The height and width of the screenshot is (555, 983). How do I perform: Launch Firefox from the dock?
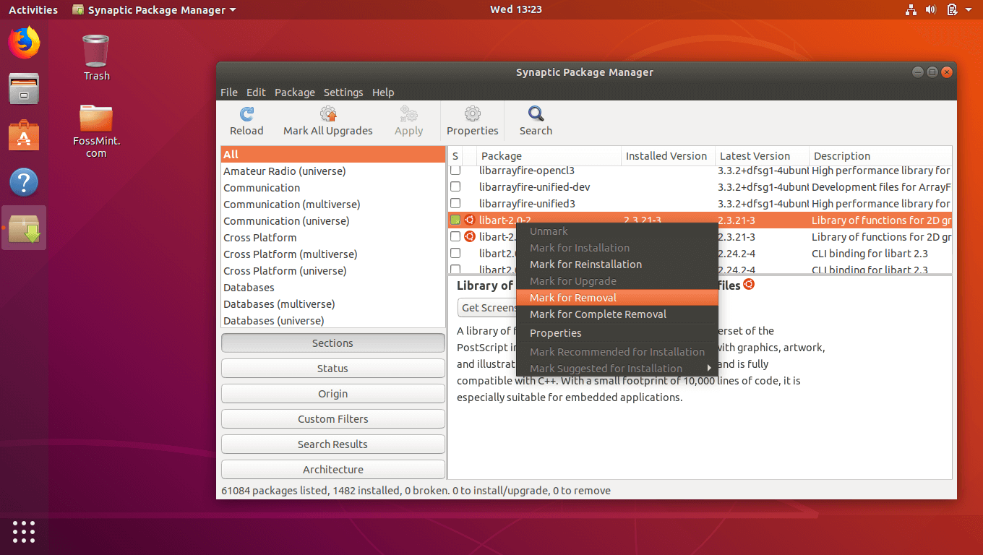coord(24,42)
